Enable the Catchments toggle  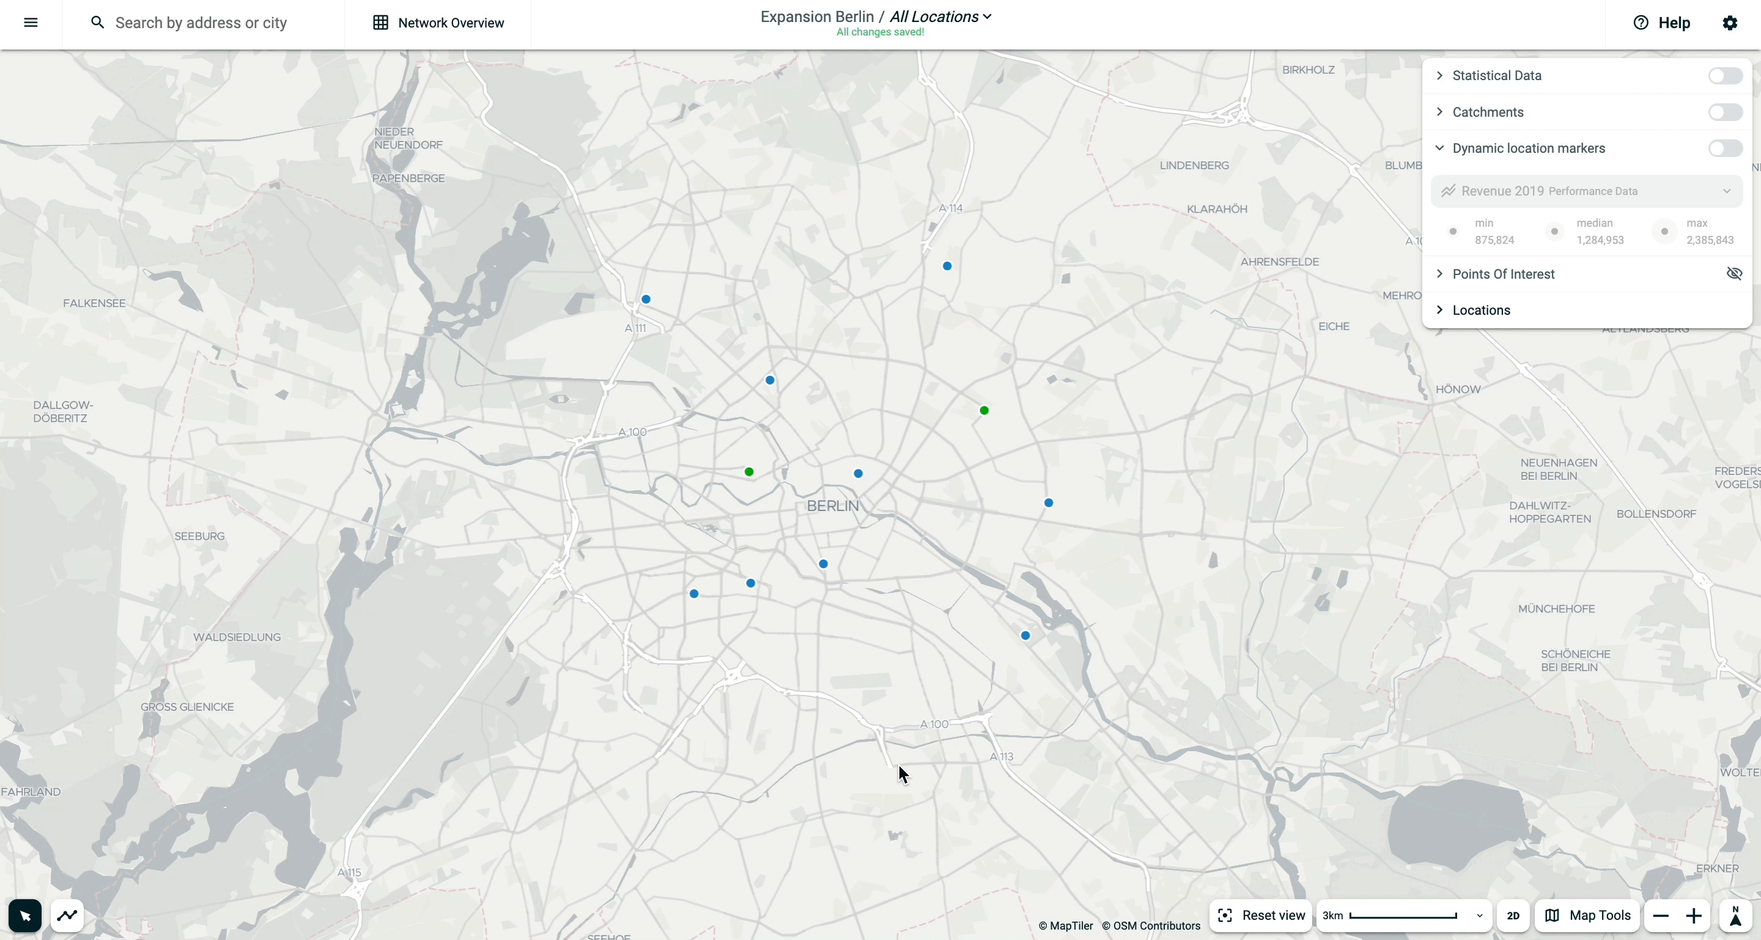coord(1726,112)
